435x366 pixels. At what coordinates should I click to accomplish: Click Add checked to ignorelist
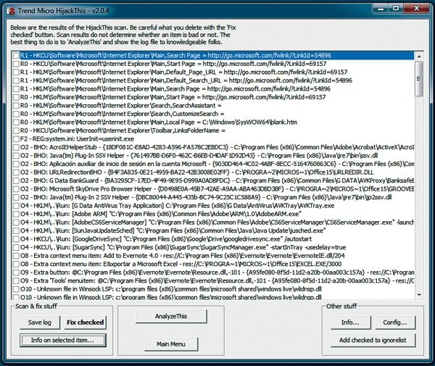(373, 340)
